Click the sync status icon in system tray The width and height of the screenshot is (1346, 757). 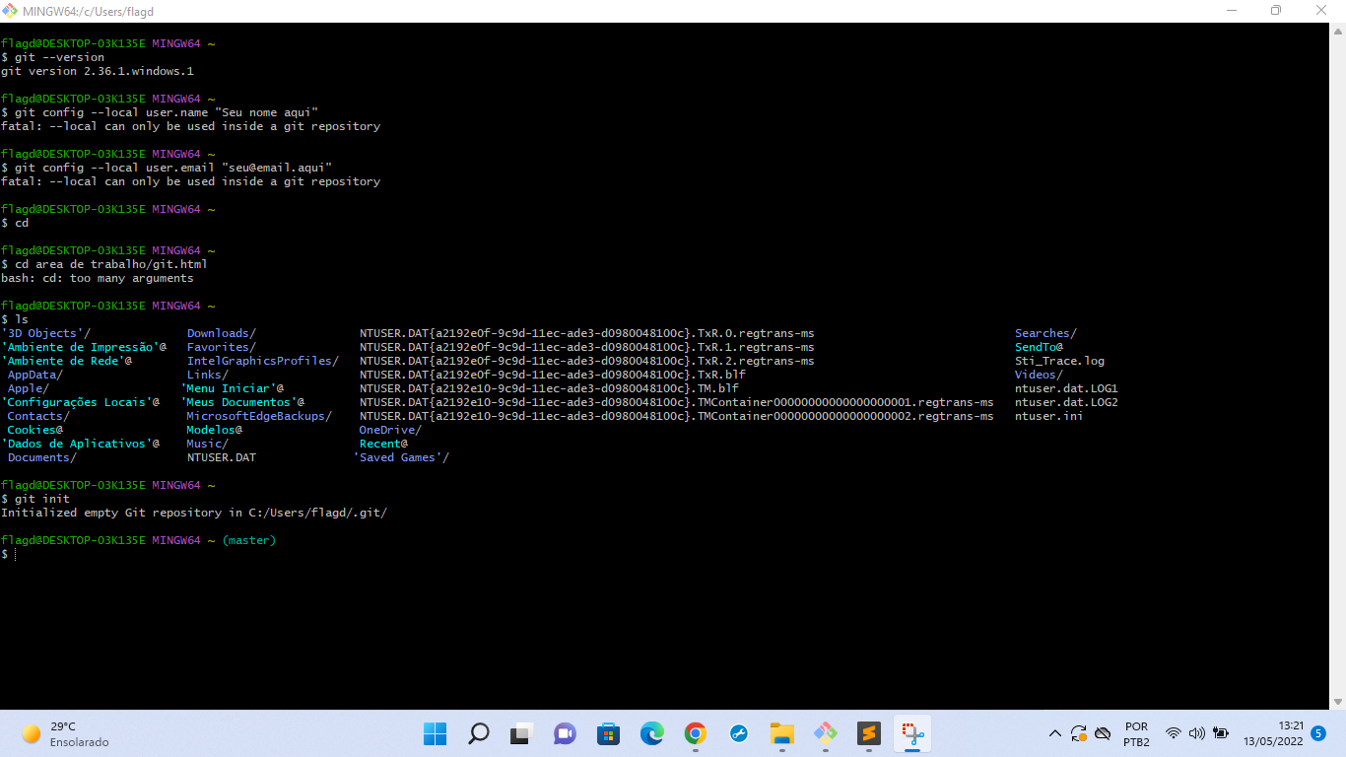(1079, 733)
